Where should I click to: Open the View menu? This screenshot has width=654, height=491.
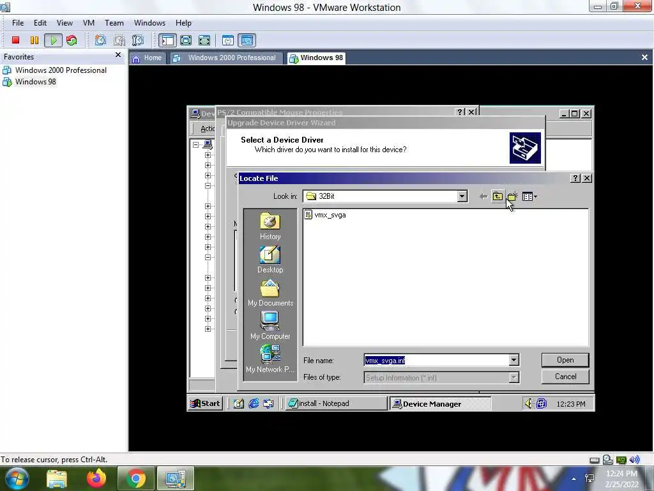pyautogui.click(x=65, y=23)
